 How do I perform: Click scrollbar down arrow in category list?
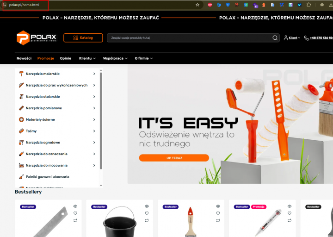pos(101,186)
